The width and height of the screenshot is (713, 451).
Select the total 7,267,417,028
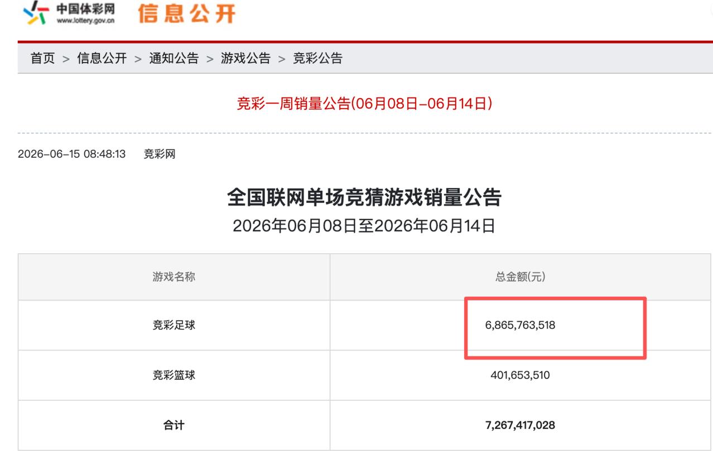(x=520, y=425)
